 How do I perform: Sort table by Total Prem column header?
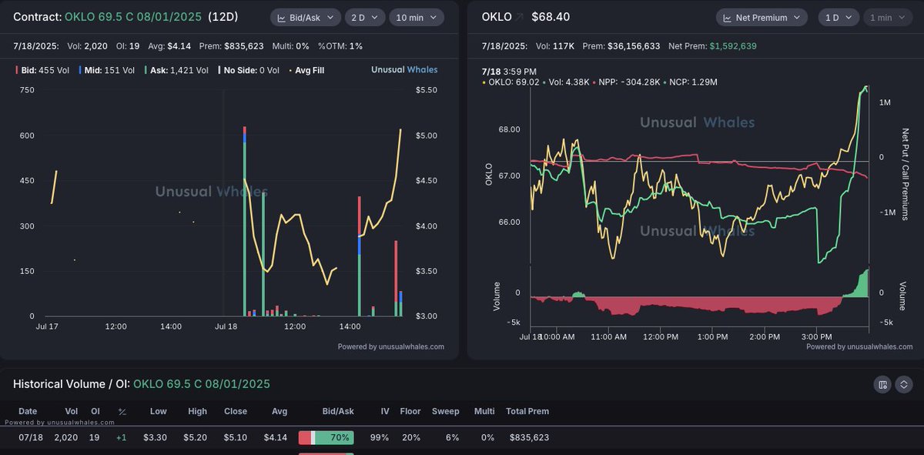(x=527, y=411)
